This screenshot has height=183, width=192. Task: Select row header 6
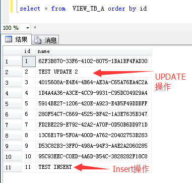[x=13, y=114]
